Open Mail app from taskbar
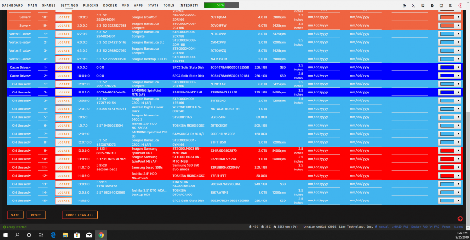This screenshot has height=240, width=470. tap(89, 235)
